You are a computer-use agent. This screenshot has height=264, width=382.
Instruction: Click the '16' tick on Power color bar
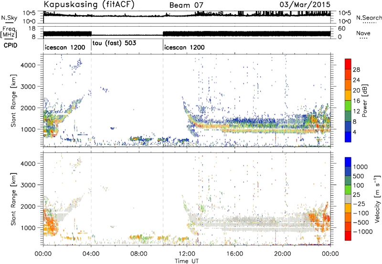pyautogui.click(x=356, y=101)
